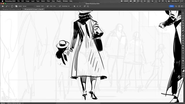Toggle pressure for size
The image size is (185, 104).
coord(85,6)
